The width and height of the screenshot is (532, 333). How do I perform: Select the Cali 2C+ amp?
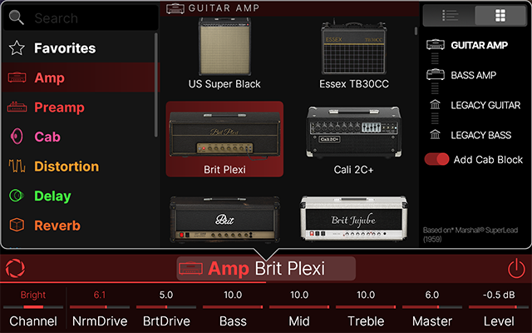click(354, 139)
